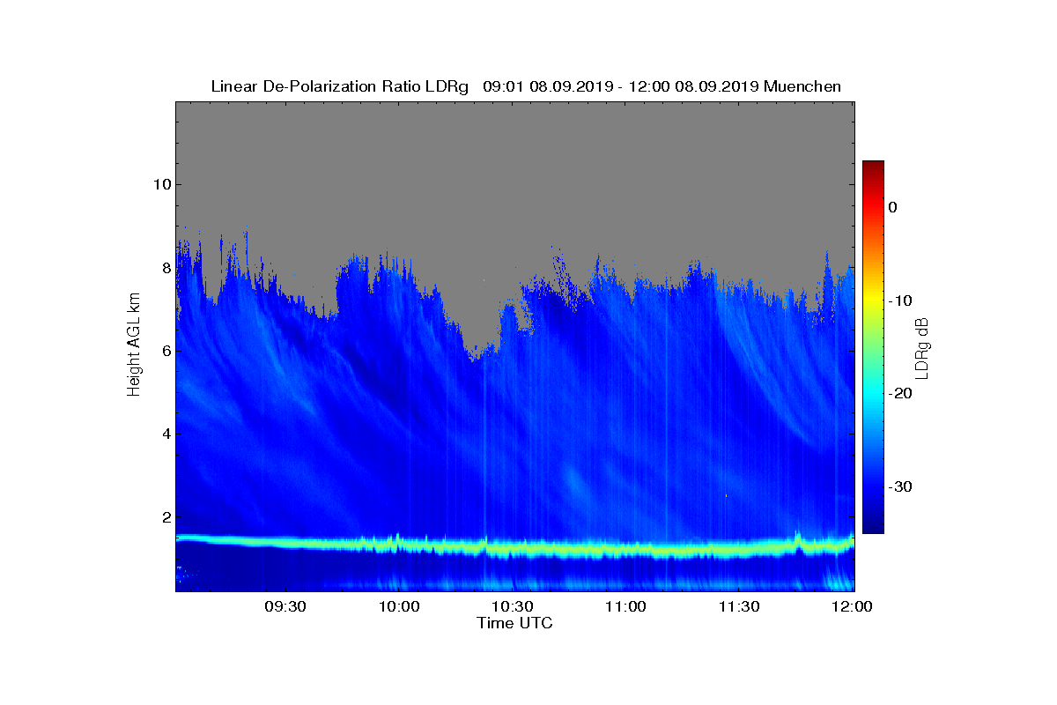Click the plot title "Linear De-Polarization Ratio LDRg"

click(340, 86)
